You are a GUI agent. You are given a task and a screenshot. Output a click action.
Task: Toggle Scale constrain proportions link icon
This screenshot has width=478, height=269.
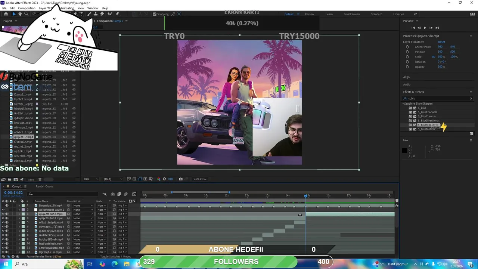[434, 57]
